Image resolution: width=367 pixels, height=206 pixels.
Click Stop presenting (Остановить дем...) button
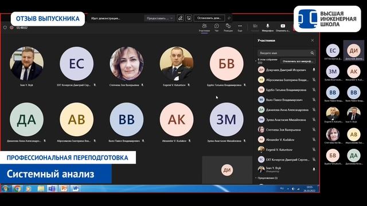click(209, 18)
